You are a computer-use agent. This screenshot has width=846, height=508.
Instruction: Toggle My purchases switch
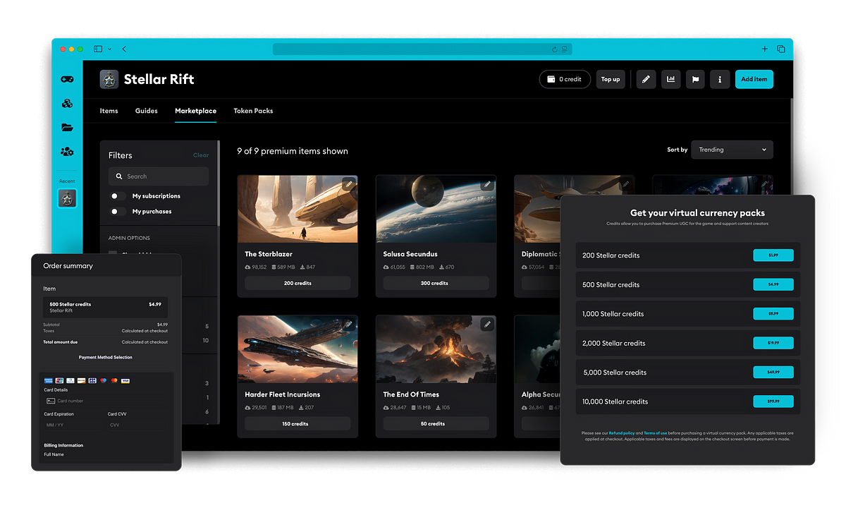coord(118,212)
